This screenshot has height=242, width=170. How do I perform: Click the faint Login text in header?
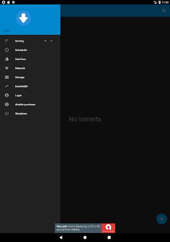(x=6, y=31)
